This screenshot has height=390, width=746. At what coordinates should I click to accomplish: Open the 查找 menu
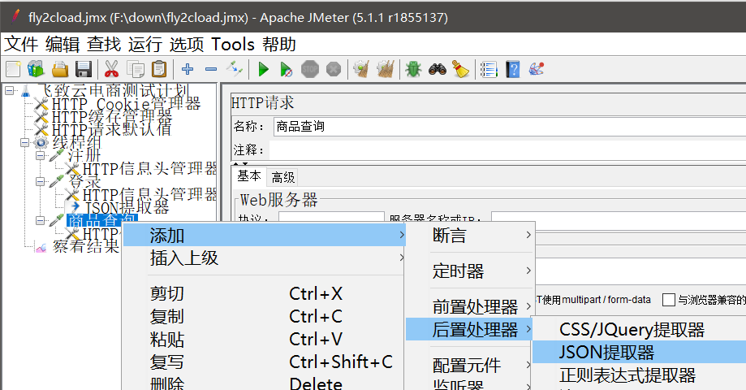tap(104, 45)
